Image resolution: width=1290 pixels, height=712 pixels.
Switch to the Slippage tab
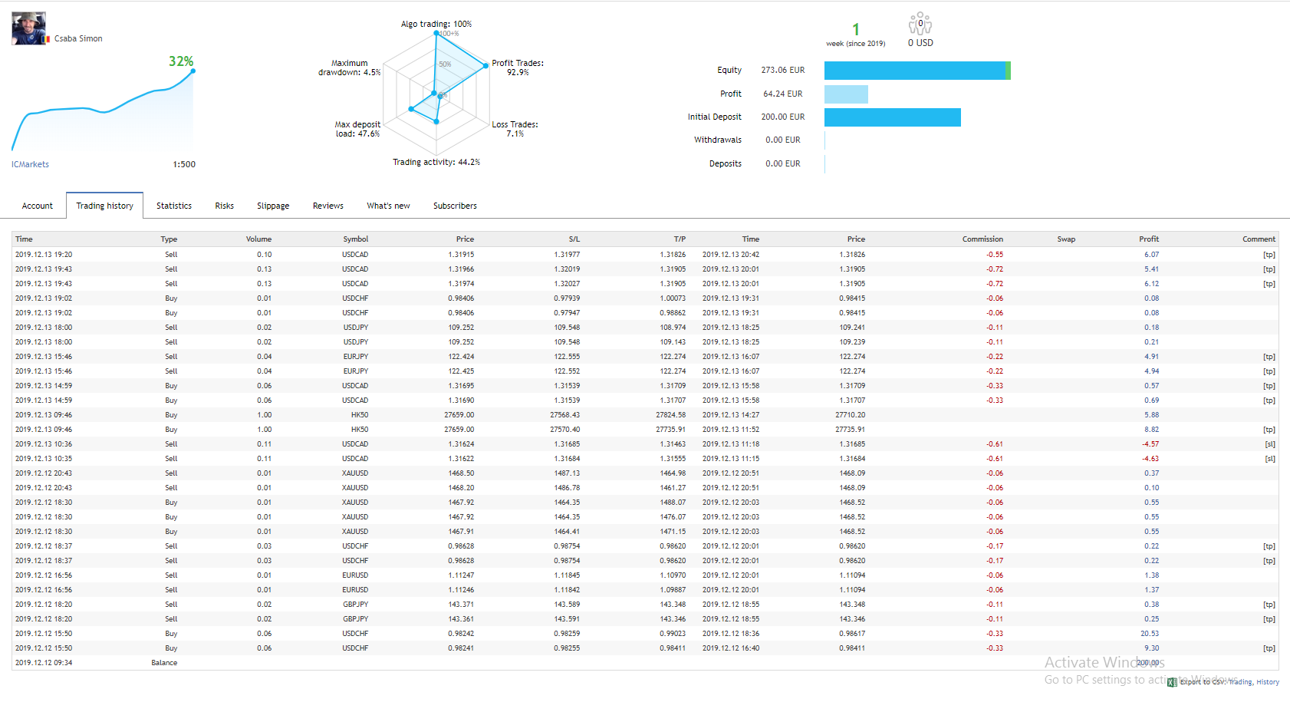pyautogui.click(x=273, y=206)
